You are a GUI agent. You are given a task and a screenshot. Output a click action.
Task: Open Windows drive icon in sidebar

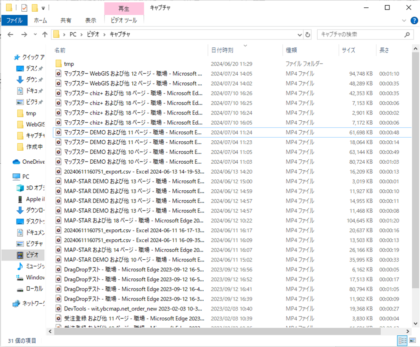click(20, 278)
